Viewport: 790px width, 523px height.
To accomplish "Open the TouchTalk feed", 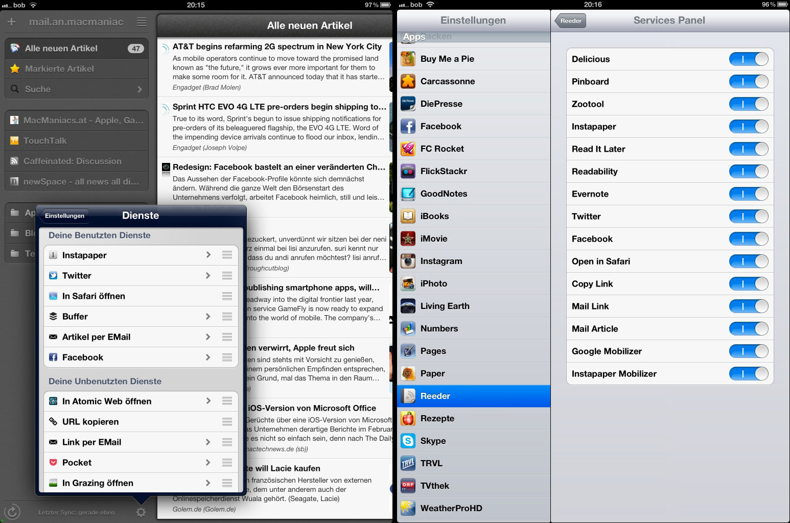I will [x=77, y=141].
